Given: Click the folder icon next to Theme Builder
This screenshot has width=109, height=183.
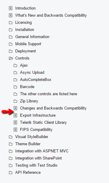Looking at the screenshot, I should pos(10,144).
